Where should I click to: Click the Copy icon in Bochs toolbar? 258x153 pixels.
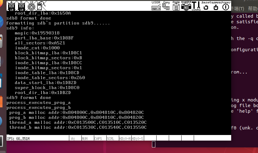[x=166, y=5]
